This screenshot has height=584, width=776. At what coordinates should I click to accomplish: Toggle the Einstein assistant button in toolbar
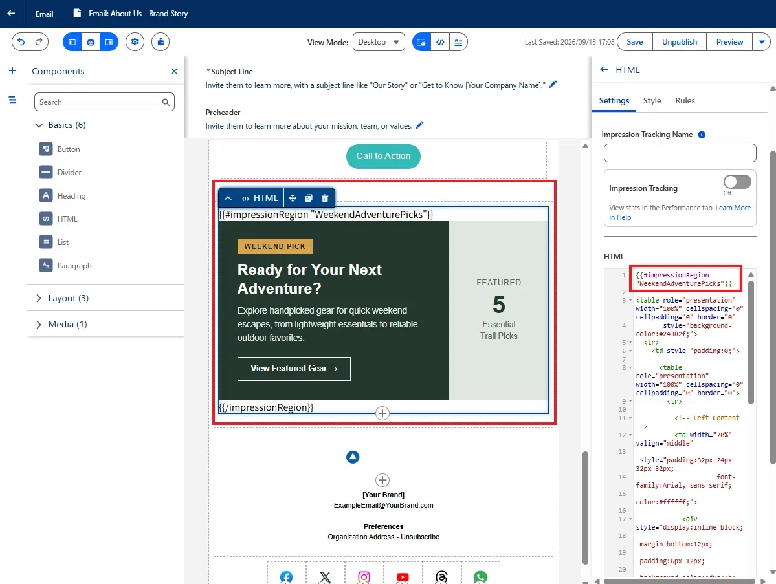coord(91,42)
